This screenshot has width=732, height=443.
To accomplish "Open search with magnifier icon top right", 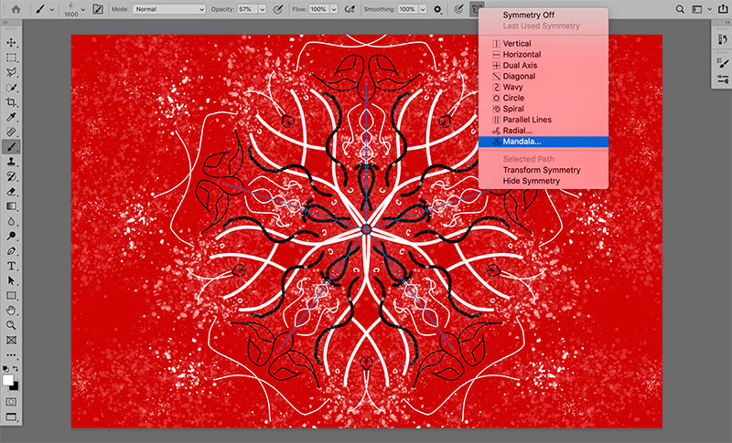I will point(680,9).
